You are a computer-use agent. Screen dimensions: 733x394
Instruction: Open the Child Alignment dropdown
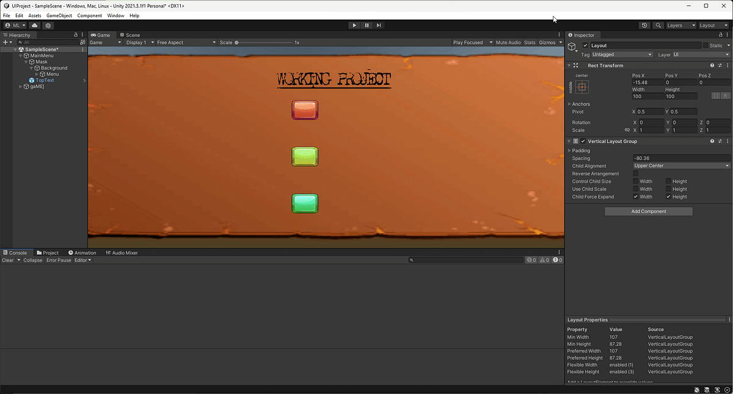[x=680, y=166]
